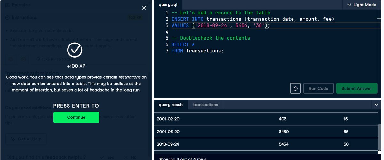Click the amount cell 5454
Screen dimensions: 384x160
pos(284,144)
